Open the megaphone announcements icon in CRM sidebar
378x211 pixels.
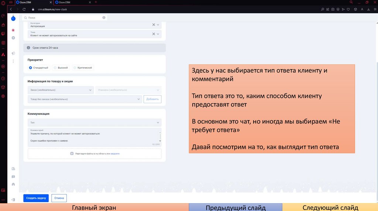(13, 53)
